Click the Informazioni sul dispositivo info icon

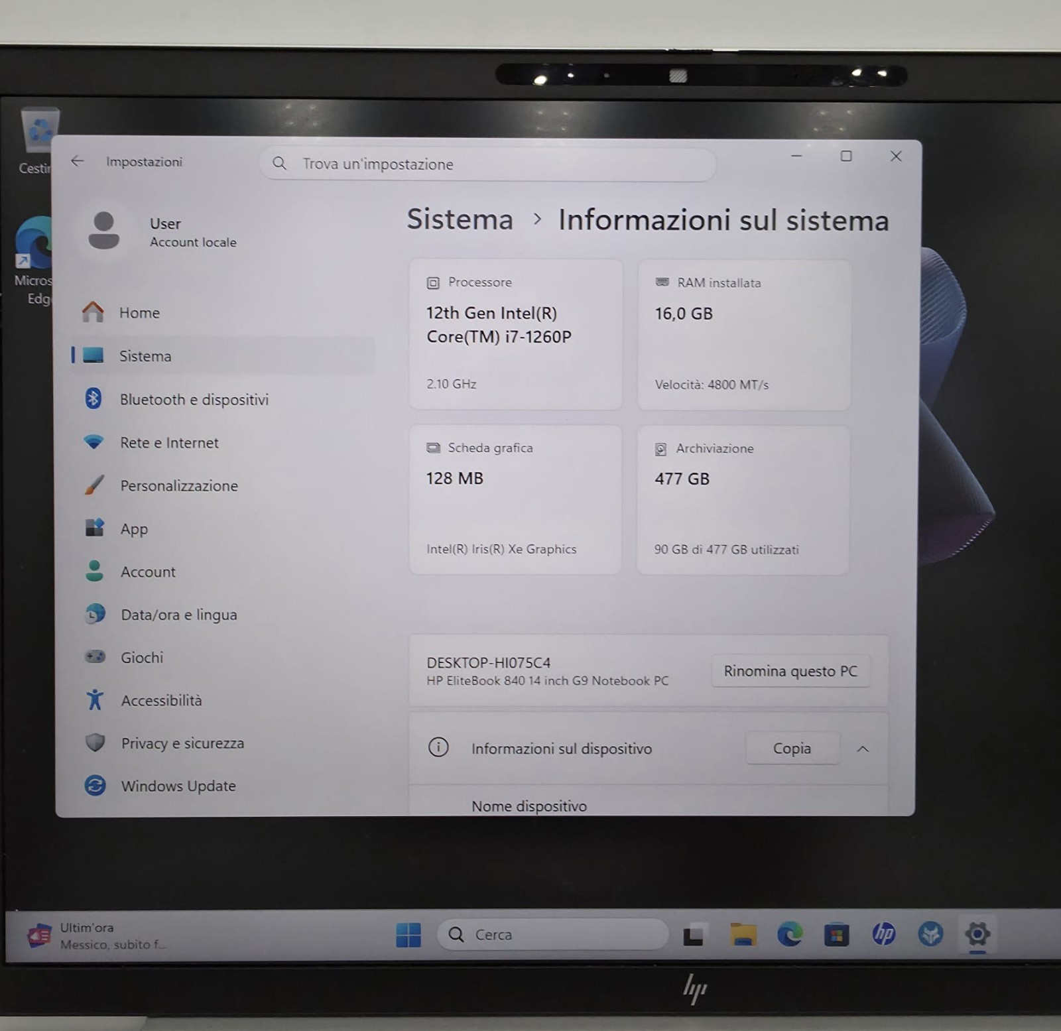438,747
